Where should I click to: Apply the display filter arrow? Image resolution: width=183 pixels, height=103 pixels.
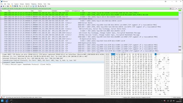pyautogui.click(x=173, y=9)
